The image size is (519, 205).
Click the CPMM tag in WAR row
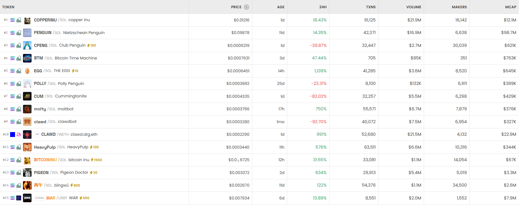39,198
